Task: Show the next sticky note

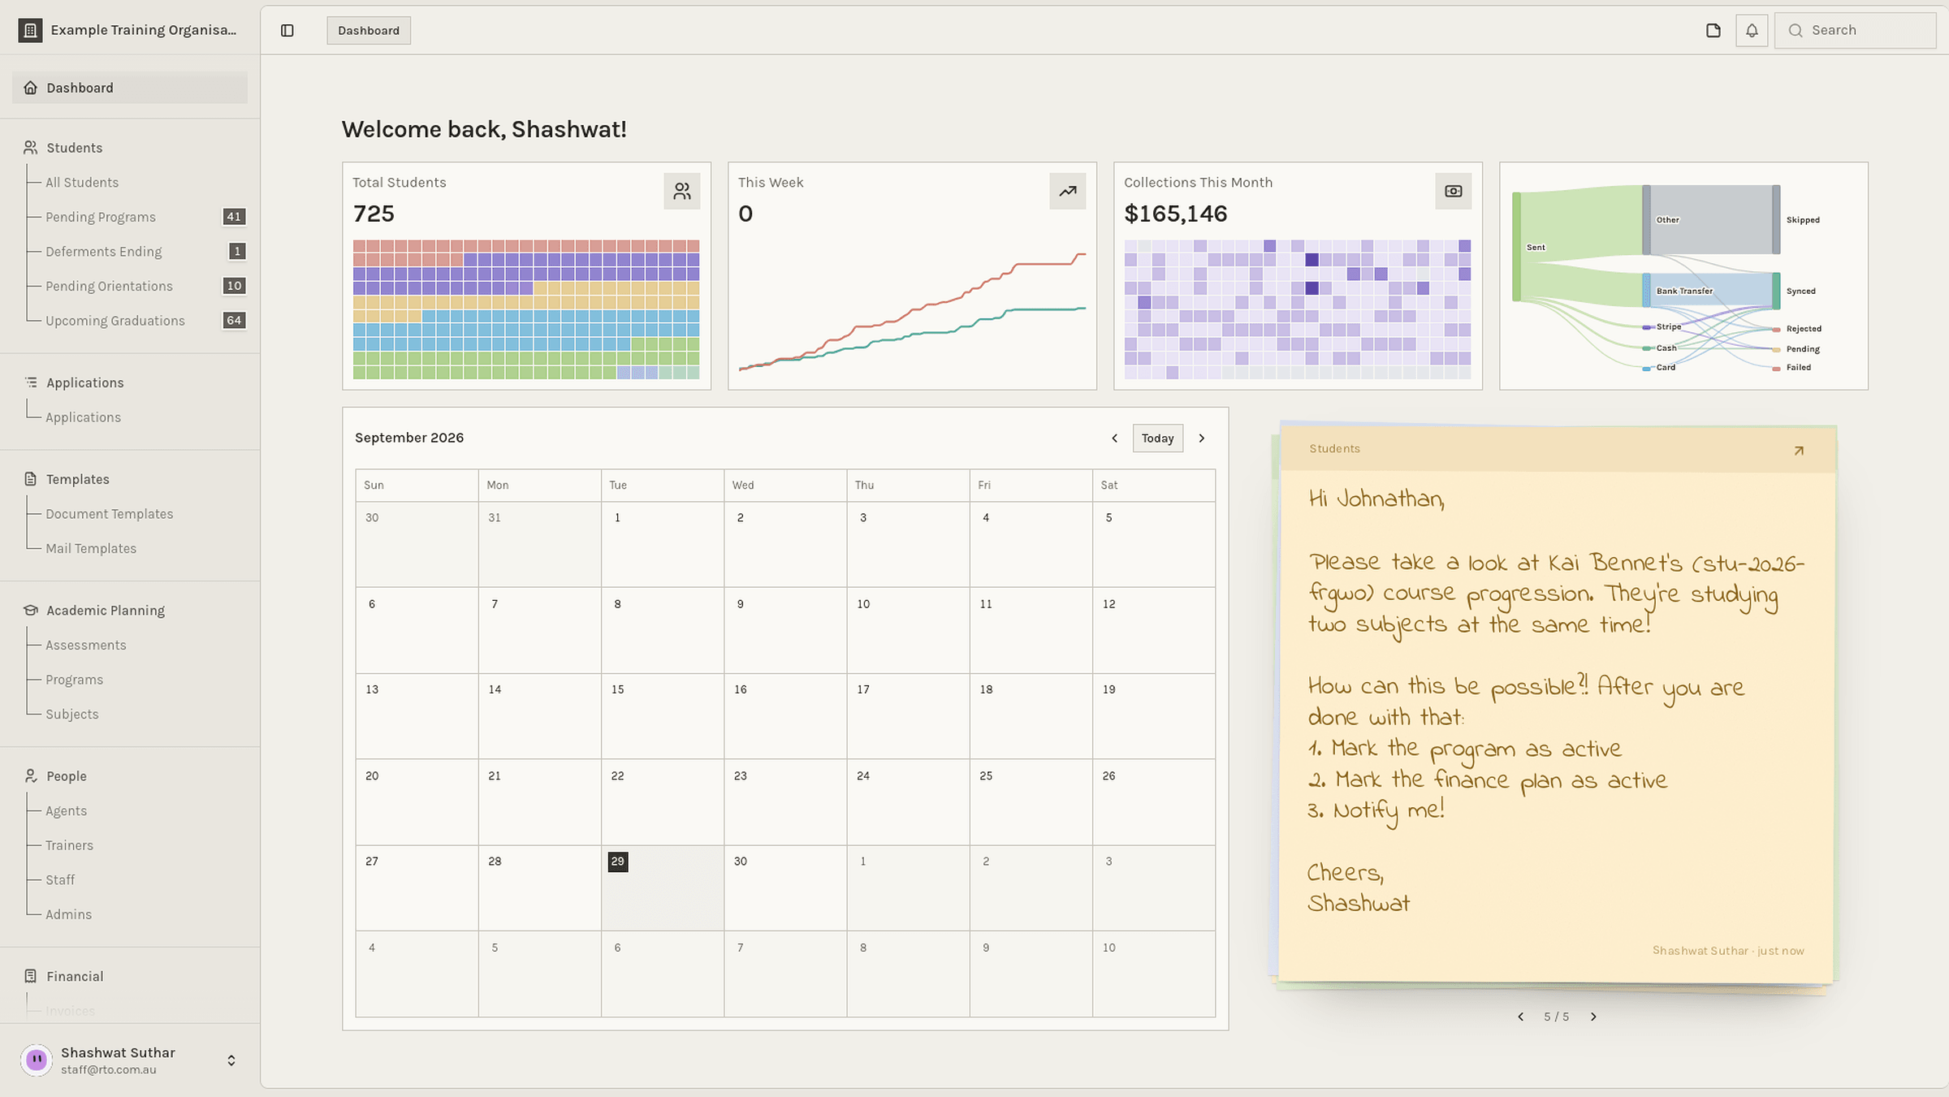Action: [x=1593, y=1017]
